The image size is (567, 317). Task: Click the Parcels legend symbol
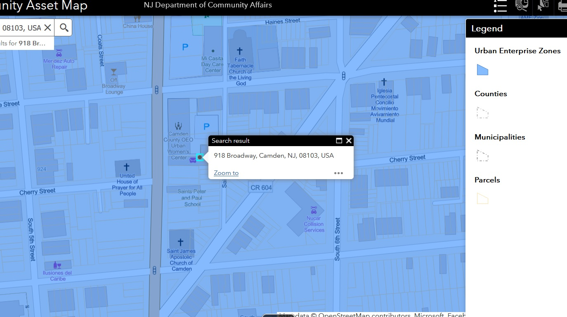(x=482, y=199)
